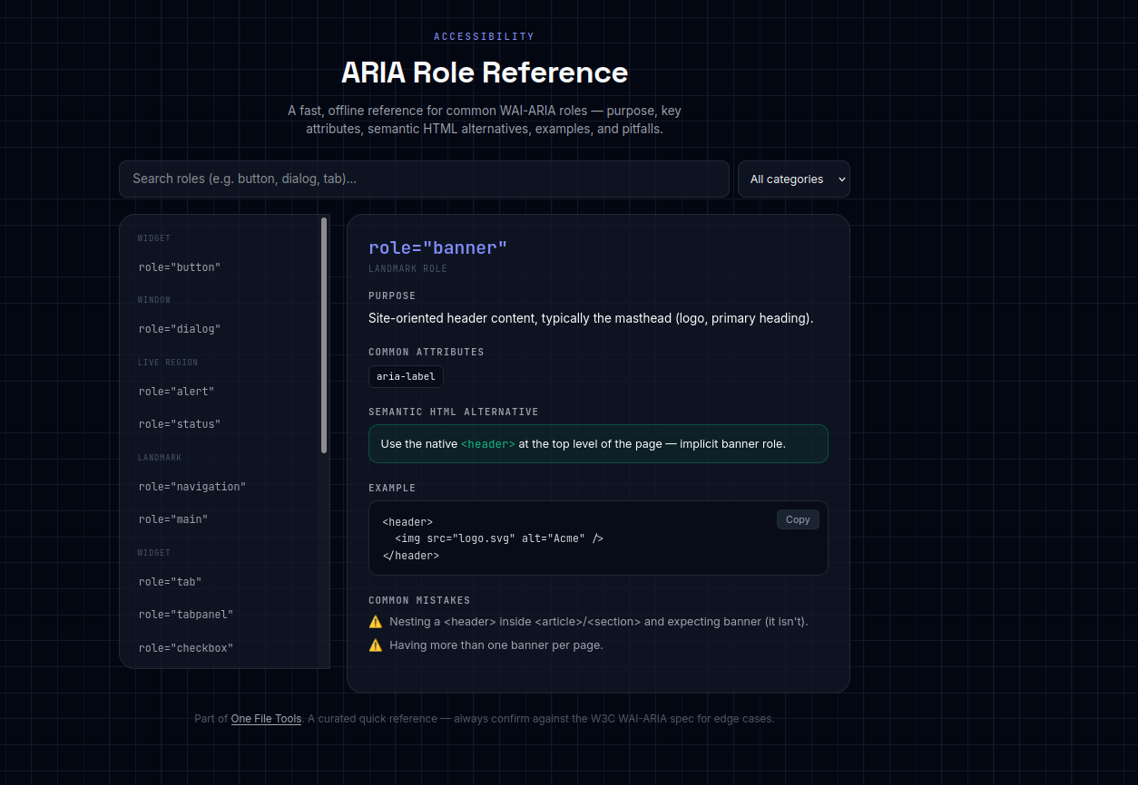Screen dimensions: 1138x785
Task: Select role="dialog" in the list
Action: (x=224, y=329)
